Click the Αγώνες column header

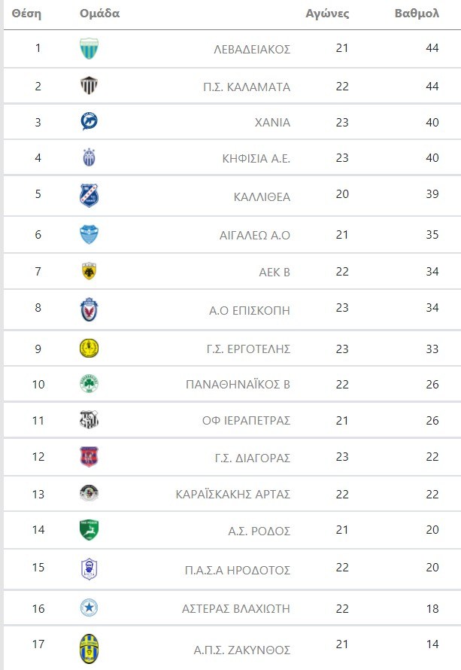coord(327,14)
